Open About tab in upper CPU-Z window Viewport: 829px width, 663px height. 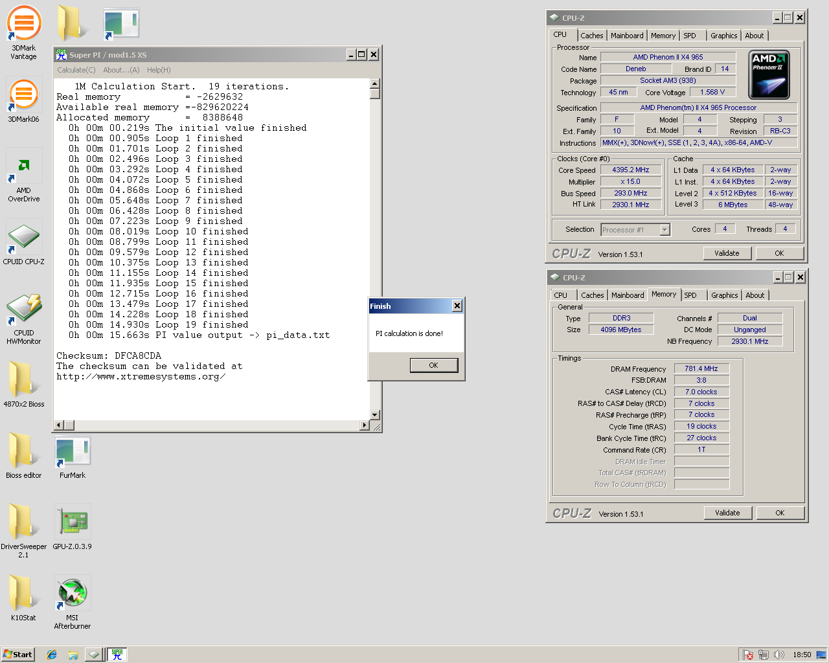click(x=755, y=36)
